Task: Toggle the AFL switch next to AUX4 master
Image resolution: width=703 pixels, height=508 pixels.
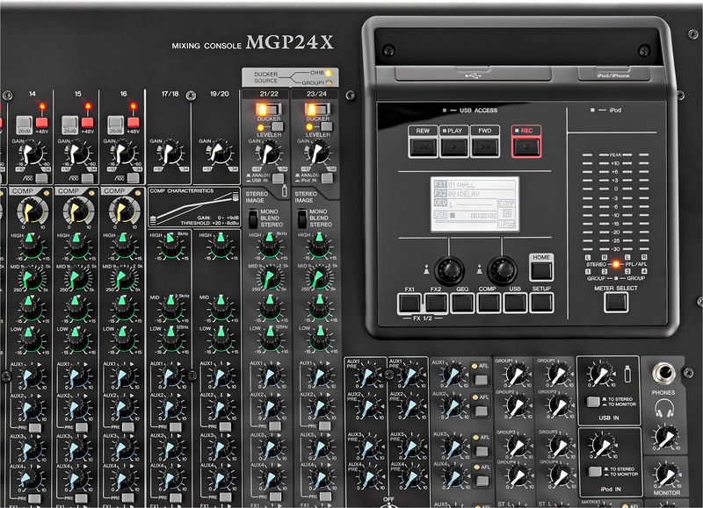Action: (x=482, y=481)
